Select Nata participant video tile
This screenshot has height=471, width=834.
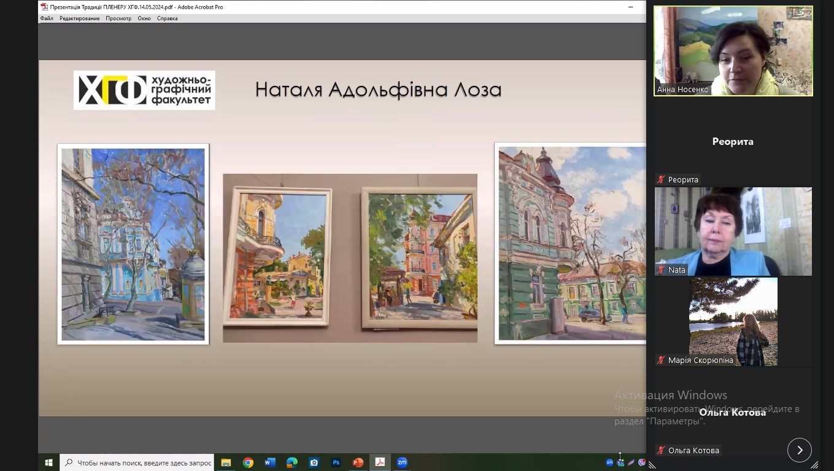(733, 232)
